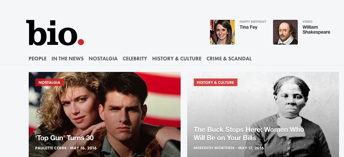The width and height of the screenshot is (344, 157).
Task: Open the People menu
Action: (38, 59)
